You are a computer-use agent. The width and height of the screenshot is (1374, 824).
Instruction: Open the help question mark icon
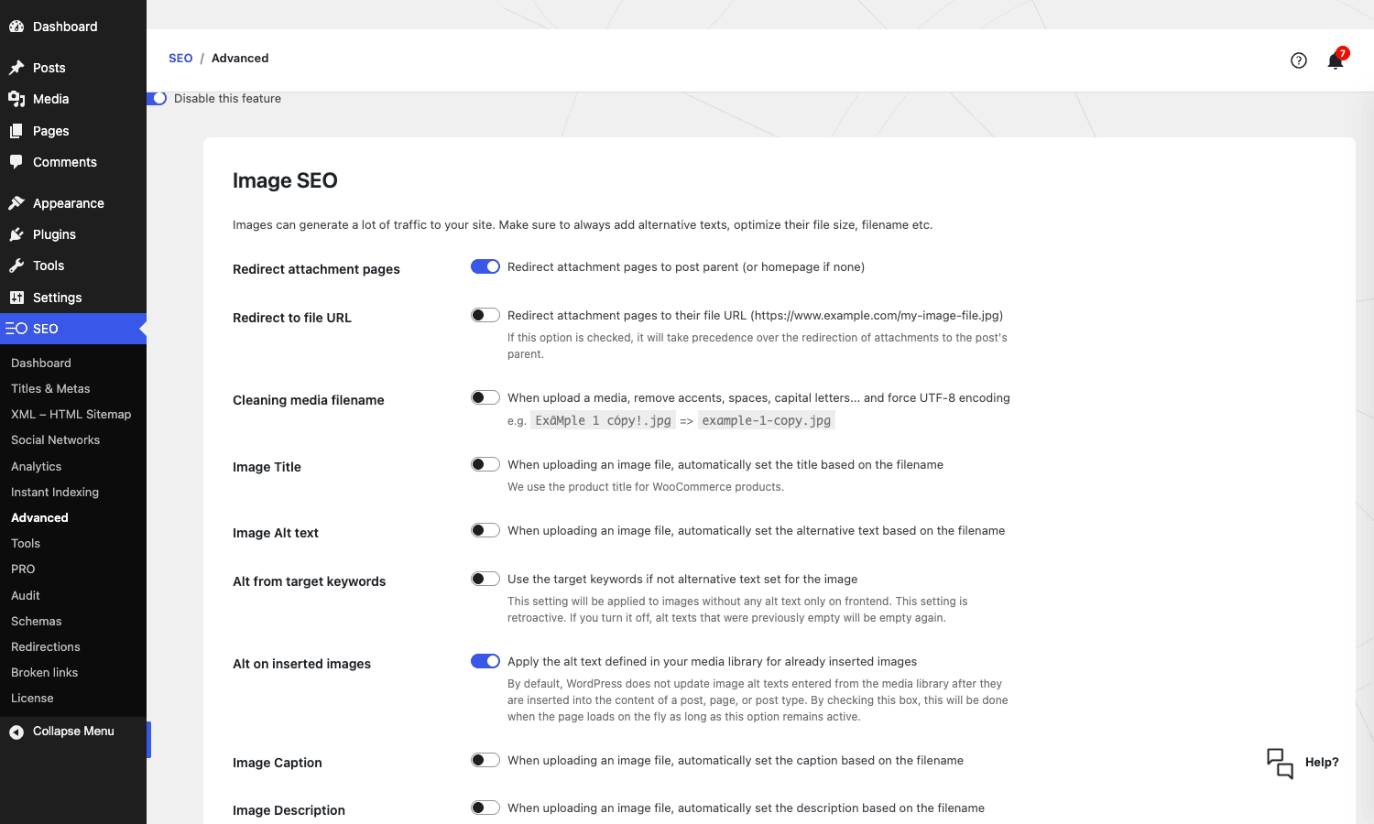tap(1299, 60)
